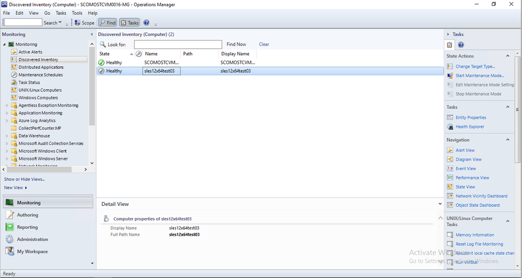Toggle the Tasks toolbar button
522x278 pixels.
coord(129,22)
